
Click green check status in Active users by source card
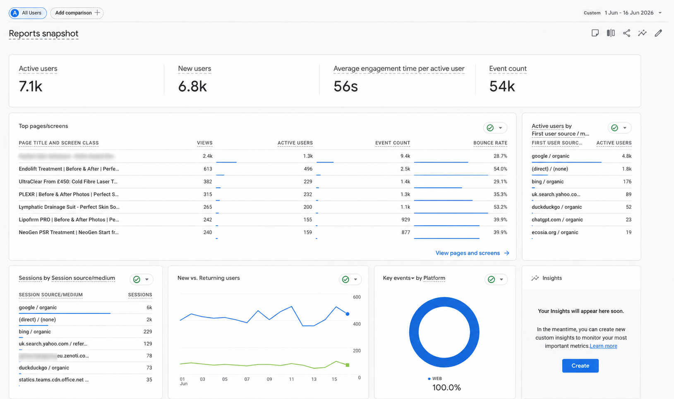[x=614, y=128]
